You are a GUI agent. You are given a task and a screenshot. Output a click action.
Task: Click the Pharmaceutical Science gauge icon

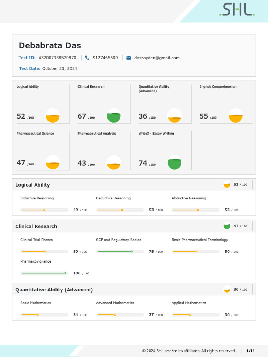[53, 162]
